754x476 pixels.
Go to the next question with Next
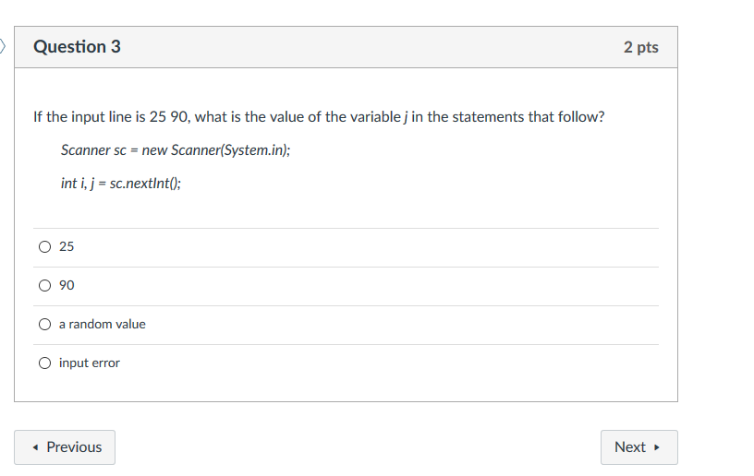tap(638, 447)
